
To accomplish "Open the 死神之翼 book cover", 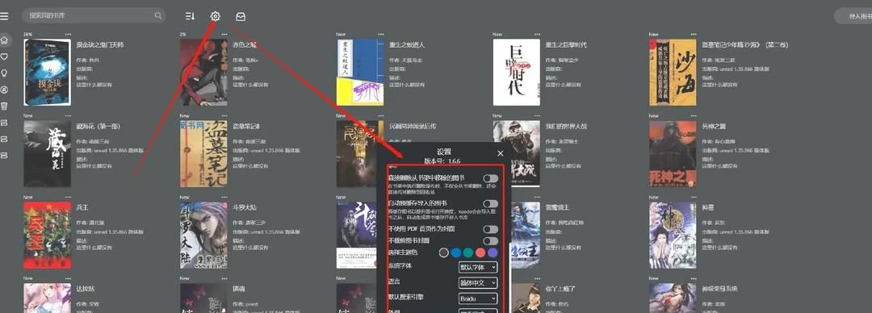I will [673, 153].
